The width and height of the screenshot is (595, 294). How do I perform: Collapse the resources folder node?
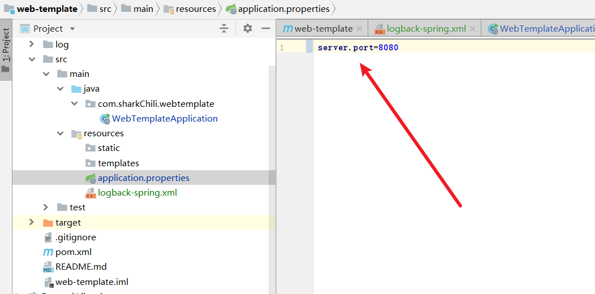click(x=60, y=133)
